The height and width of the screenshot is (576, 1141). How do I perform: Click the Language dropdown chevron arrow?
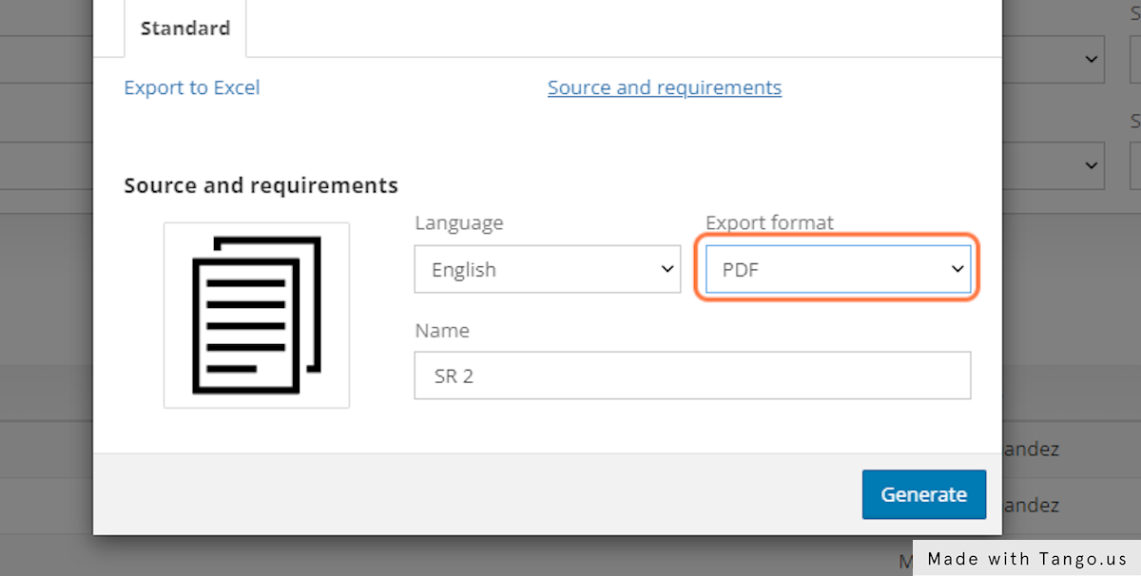[667, 269]
